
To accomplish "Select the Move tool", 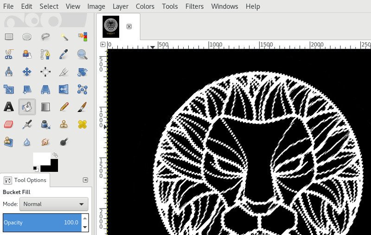I will pos(27,72).
